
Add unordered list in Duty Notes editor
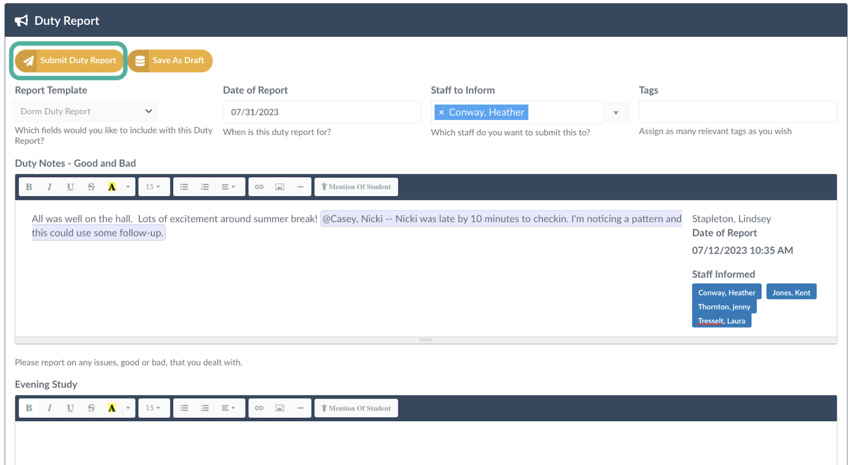[x=184, y=187]
